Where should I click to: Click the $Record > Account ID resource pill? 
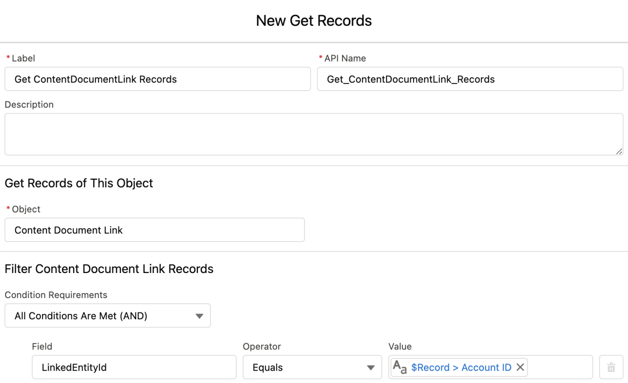click(460, 367)
